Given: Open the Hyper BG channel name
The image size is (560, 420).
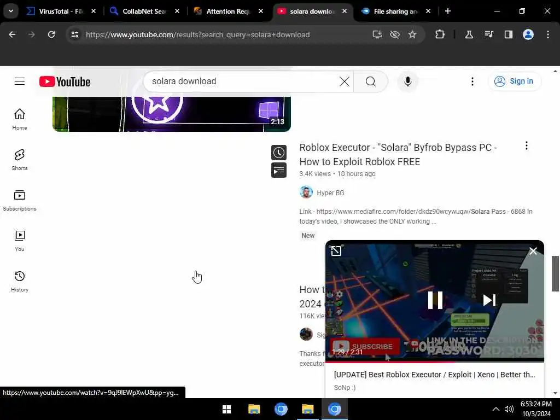Looking at the screenshot, I should tap(330, 193).
